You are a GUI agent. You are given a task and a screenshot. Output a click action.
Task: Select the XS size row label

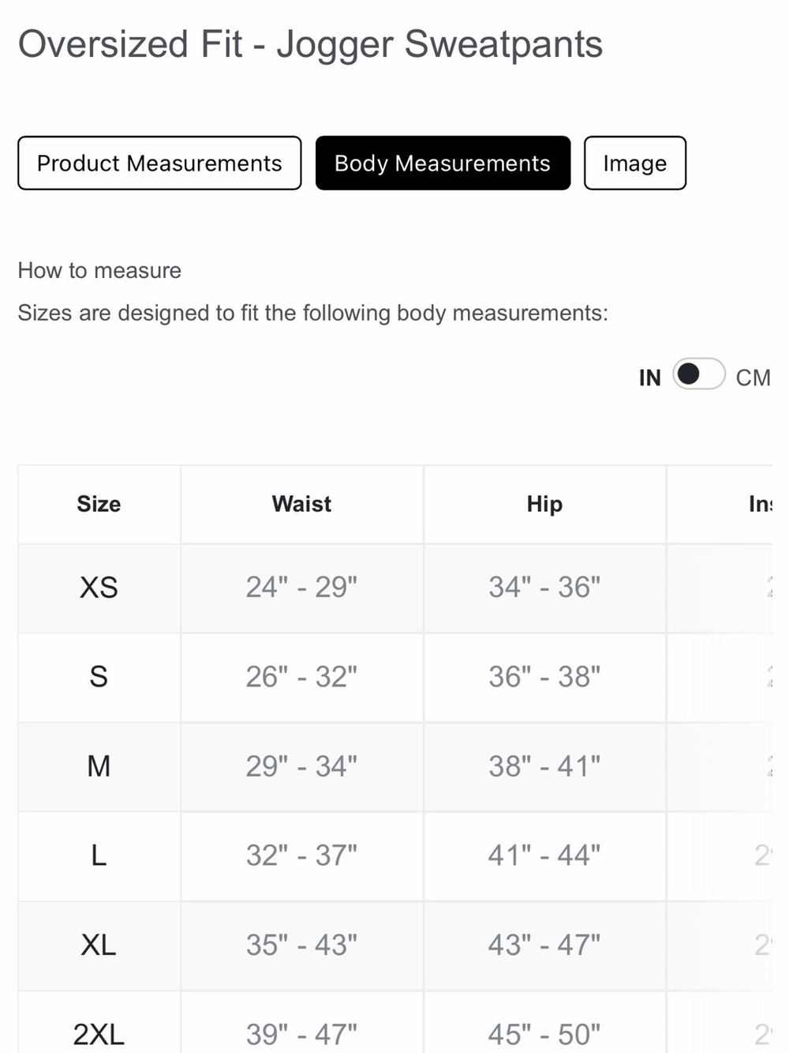click(x=99, y=588)
